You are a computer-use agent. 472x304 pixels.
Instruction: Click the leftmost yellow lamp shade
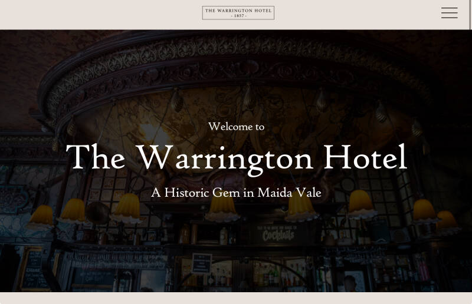[41, 217]
